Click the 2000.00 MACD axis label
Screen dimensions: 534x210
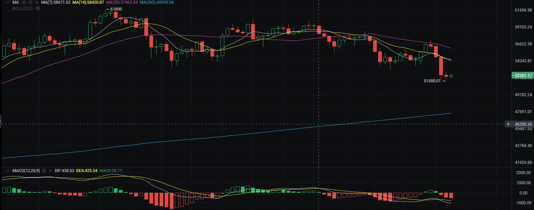tap(523, 173)
